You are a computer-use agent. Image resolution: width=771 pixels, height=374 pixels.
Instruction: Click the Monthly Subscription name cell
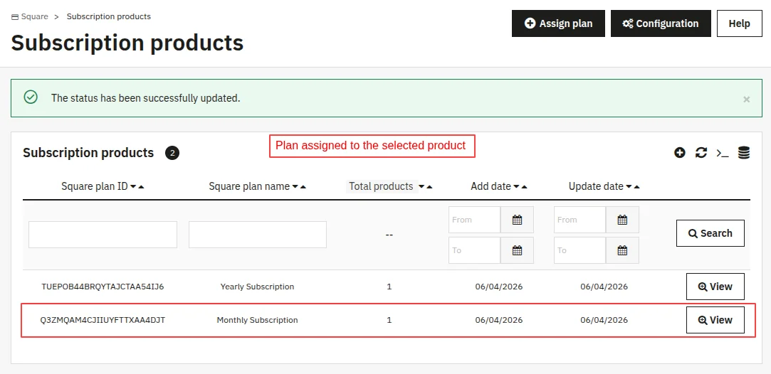257,320
